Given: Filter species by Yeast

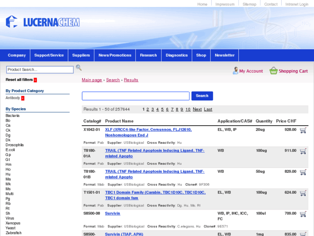Looking at the screenshot, I should coord(10,228).
